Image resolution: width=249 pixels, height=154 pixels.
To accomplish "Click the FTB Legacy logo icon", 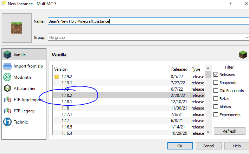I will click(x=7, y=111).
